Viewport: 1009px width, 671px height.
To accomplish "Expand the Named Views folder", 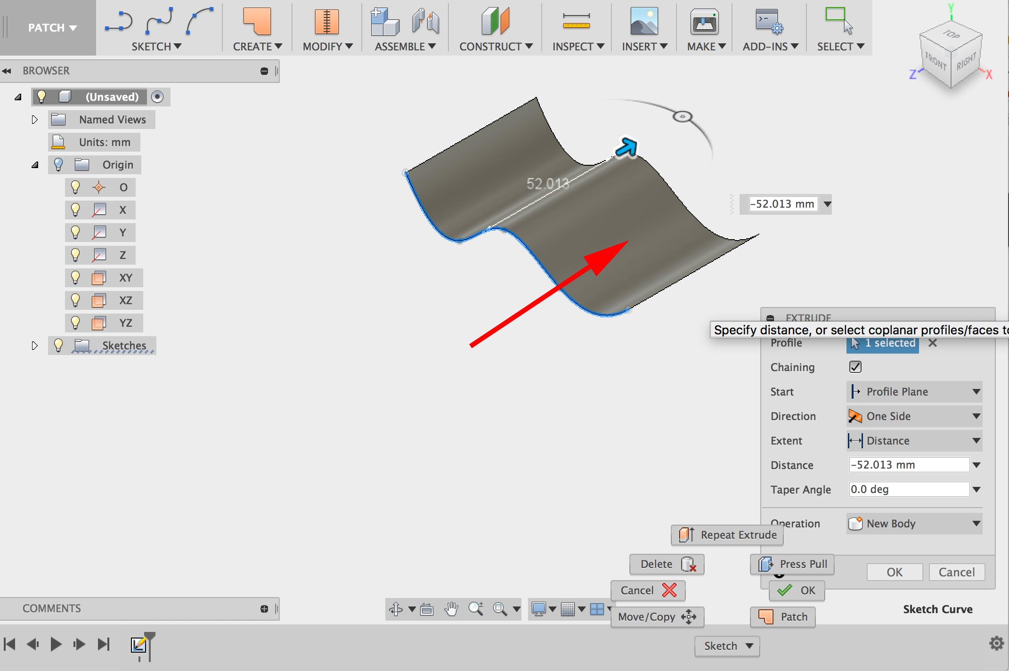I will [34, 120].
